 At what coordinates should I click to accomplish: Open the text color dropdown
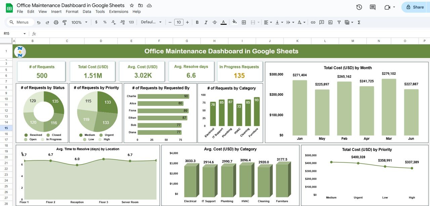[223, 22]
